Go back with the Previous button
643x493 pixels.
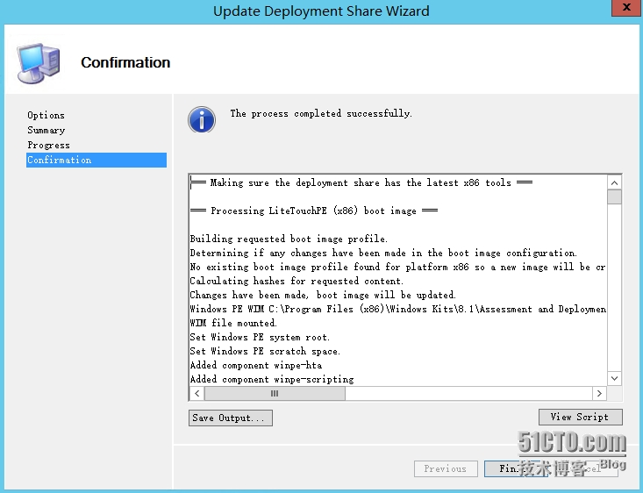446,468
